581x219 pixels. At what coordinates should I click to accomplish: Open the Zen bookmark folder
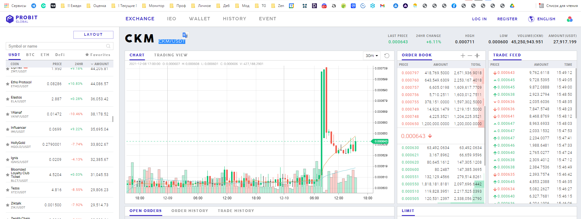(x=278, y=6)
